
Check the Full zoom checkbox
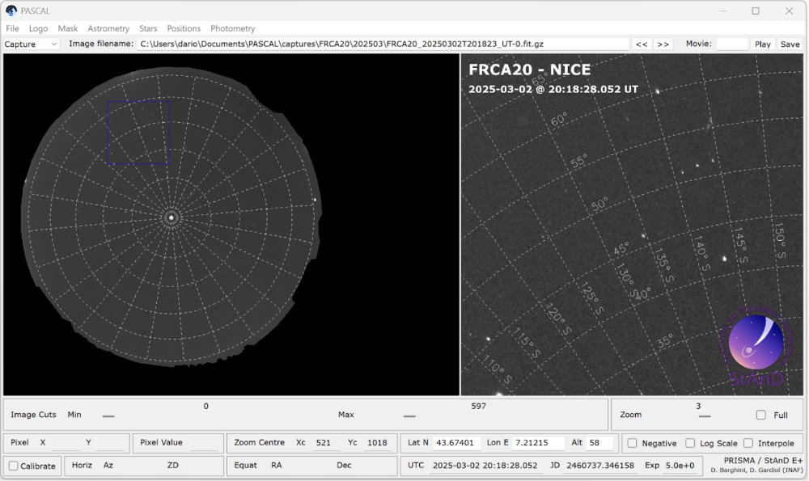761,414
